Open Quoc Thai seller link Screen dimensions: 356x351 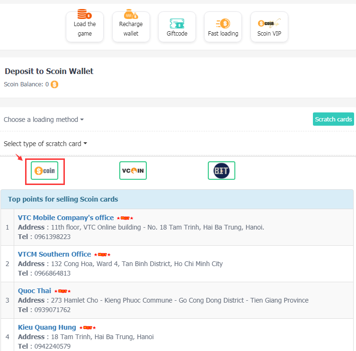[35, 291]
